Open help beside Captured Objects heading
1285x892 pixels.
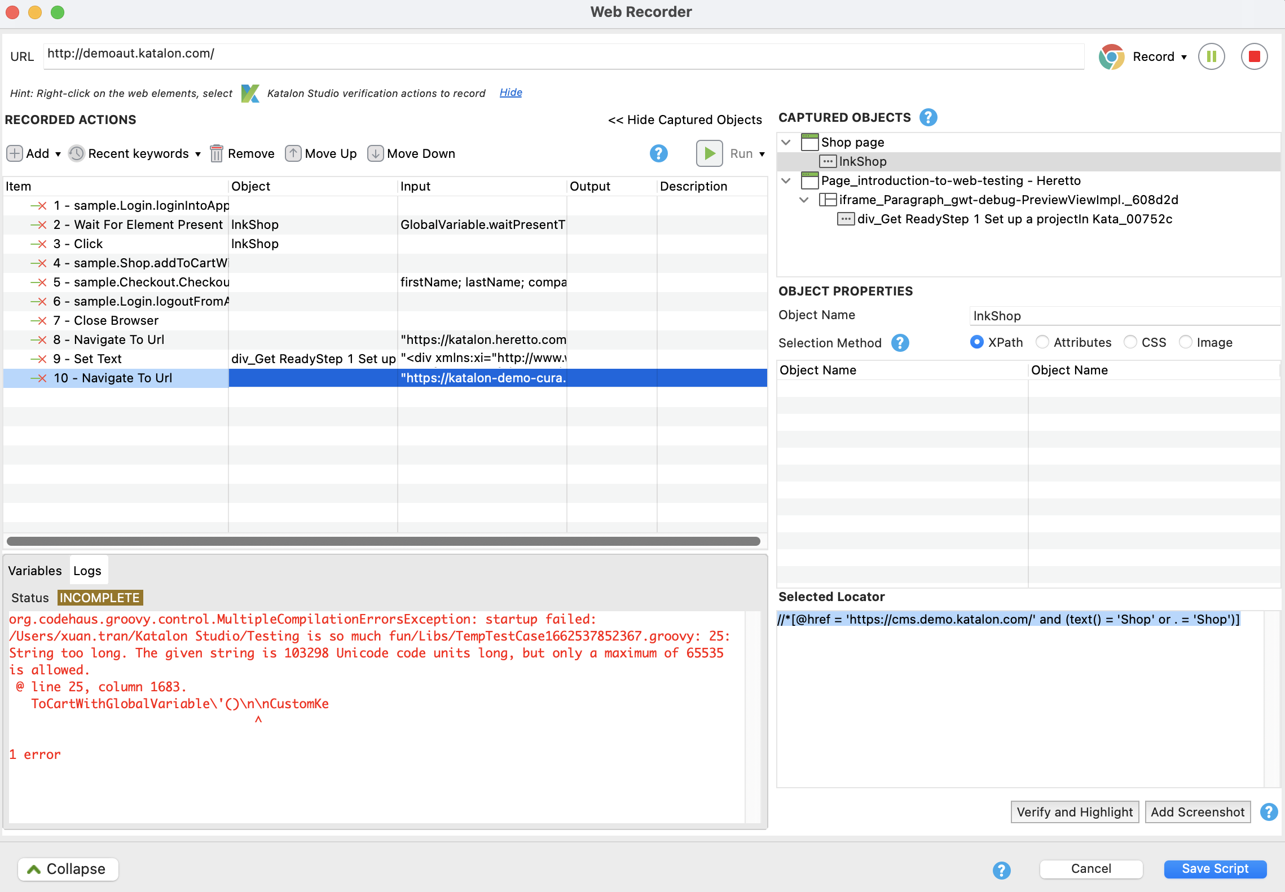pyautogui.click(x=928, y=117)
